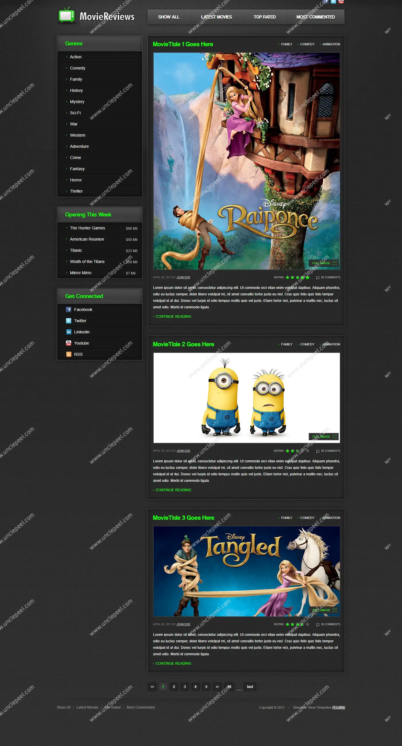Viewport: 402px width, 746px height.
Task: Open minions image thumbnail
Action: pyautogui.click(x=247, y=398)
